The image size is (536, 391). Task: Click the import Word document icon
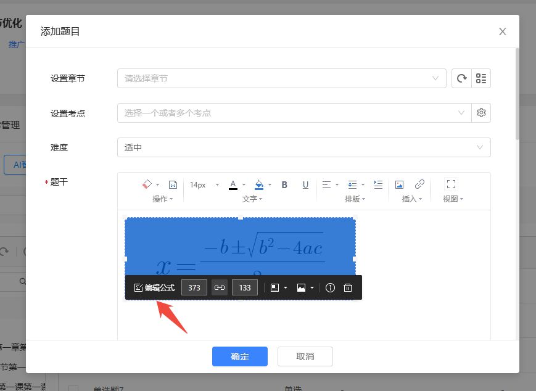pos(173,184)
